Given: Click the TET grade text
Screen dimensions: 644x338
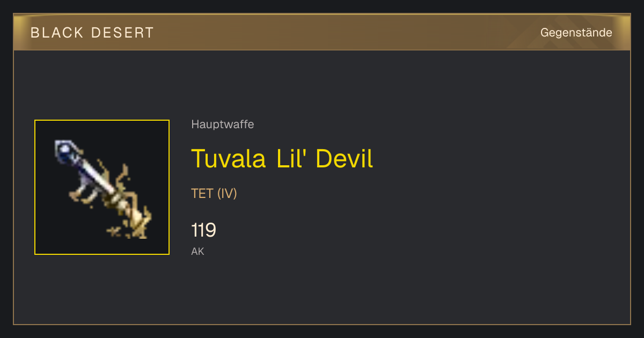Looking at the screenshot, I should 202,194.
